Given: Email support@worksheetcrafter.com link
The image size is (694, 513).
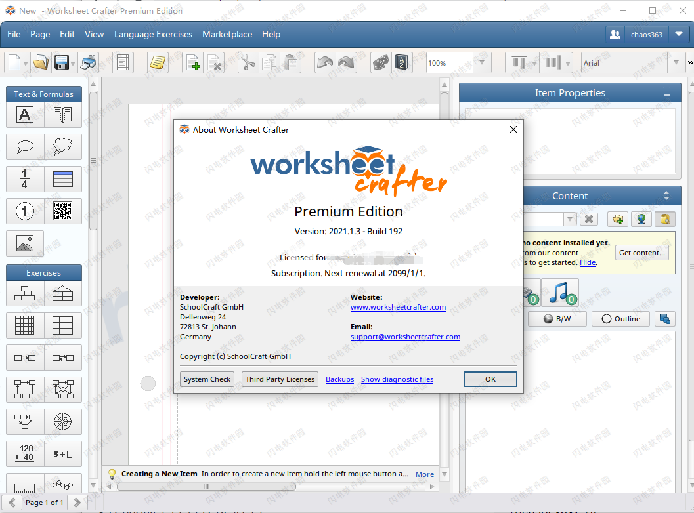Looking at the screenshot, I should 405,337.
